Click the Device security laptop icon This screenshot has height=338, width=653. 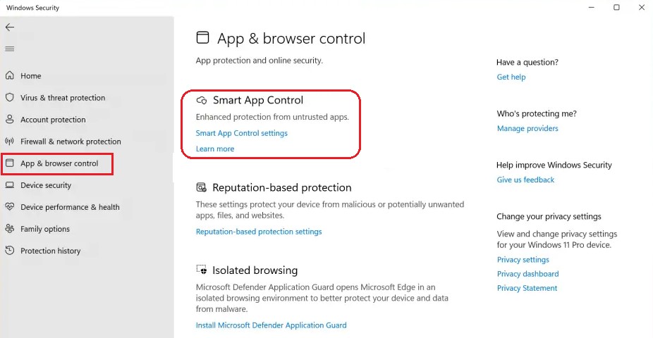coord(9,185)
